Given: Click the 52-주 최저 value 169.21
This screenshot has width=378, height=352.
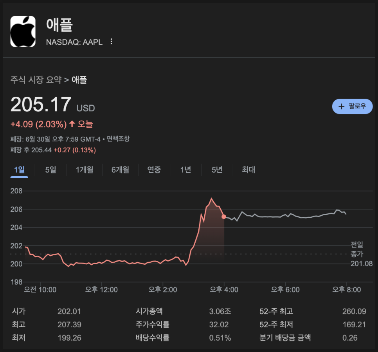Looking at the screenshot, I should 354,325.
